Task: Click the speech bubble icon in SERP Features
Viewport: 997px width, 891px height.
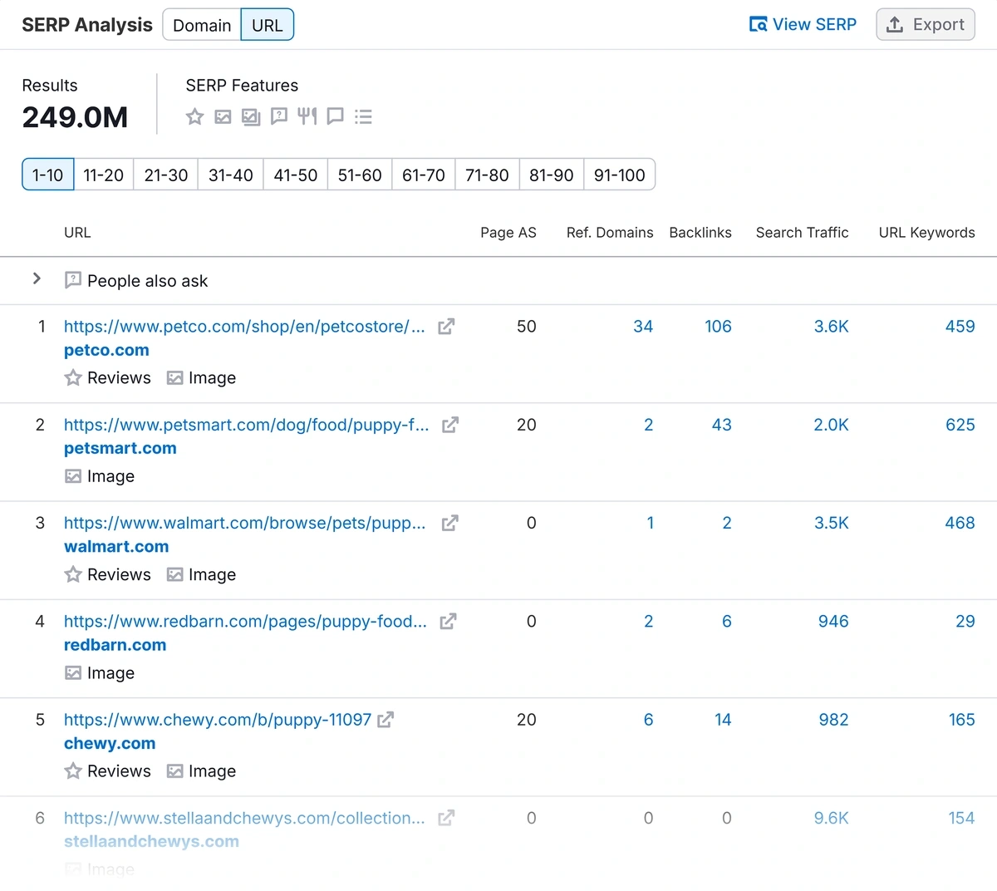Action: (336, 116)
